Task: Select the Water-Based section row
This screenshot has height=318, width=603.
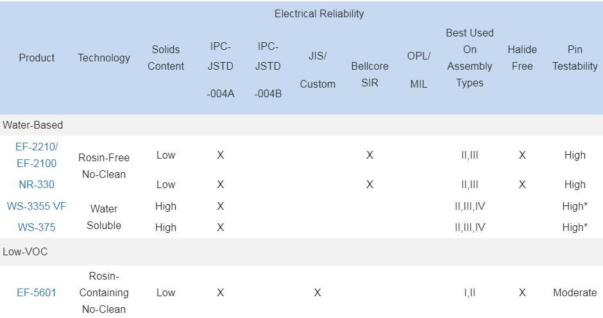Action: tap(33, 125)
